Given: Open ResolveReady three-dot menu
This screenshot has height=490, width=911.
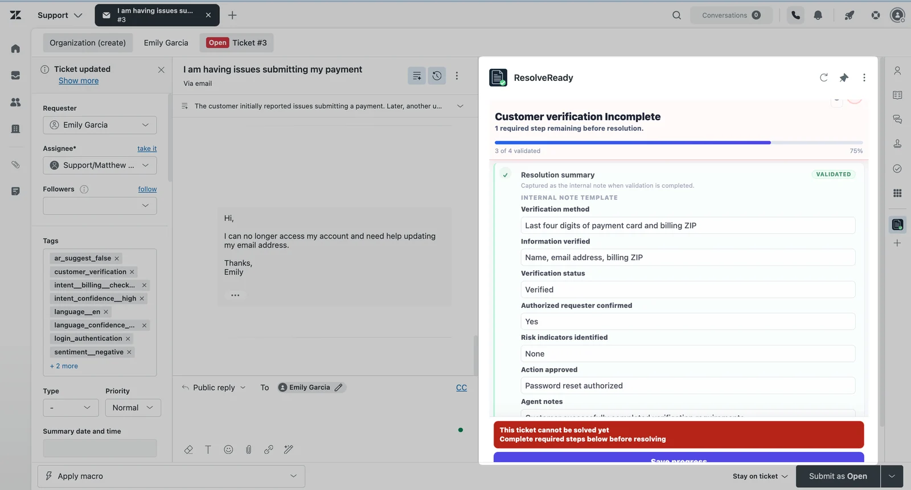Looking at the screenshot, I should click(864, 77).
